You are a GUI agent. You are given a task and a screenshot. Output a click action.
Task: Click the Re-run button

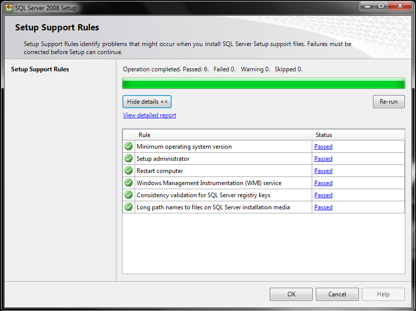pyautogui.click(x=389, y=102)
